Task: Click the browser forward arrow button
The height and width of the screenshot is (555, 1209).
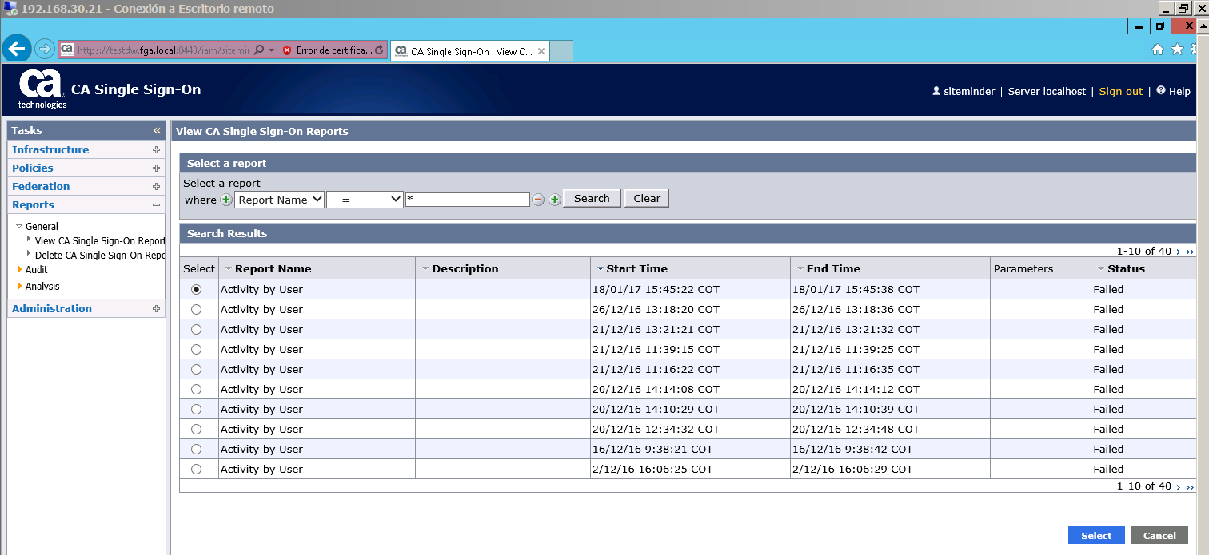Action: point(45,50)
